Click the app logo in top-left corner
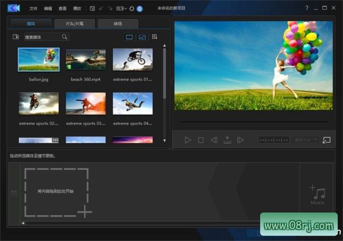 click(14, 8)
